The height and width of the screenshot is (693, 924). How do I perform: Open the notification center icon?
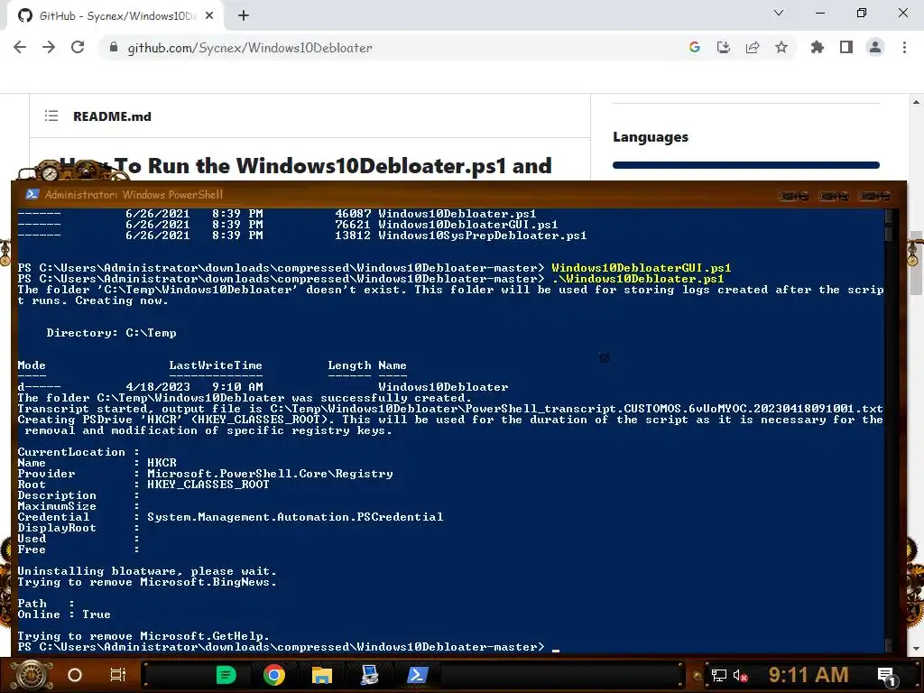[x=888, y=676]
